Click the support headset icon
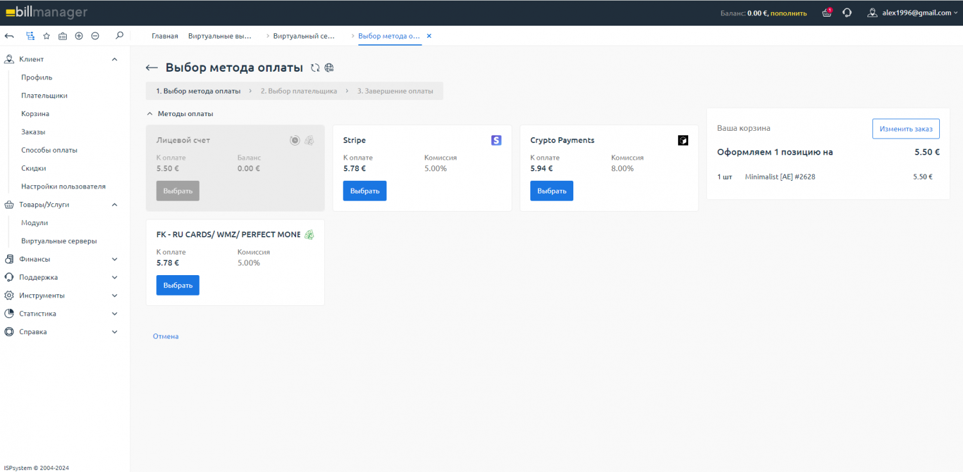The width and height of the screenshot is (963, 472). click(847, 13)
